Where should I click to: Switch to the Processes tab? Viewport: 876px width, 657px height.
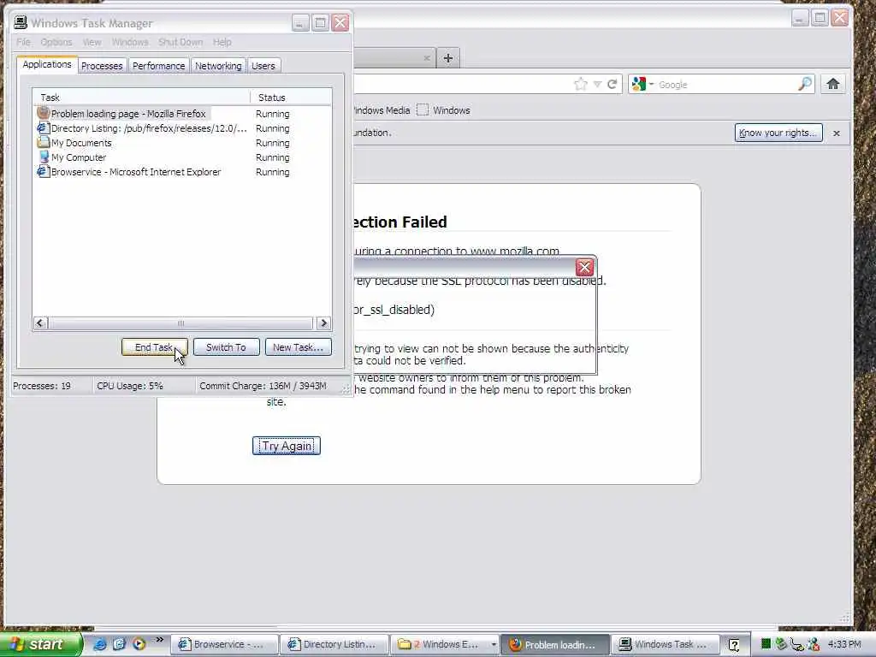point(102,66)
